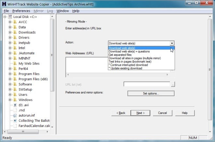Click folder tree horizontal scrollbar thumb
215x142 pixels.
[x=23, y=132]
